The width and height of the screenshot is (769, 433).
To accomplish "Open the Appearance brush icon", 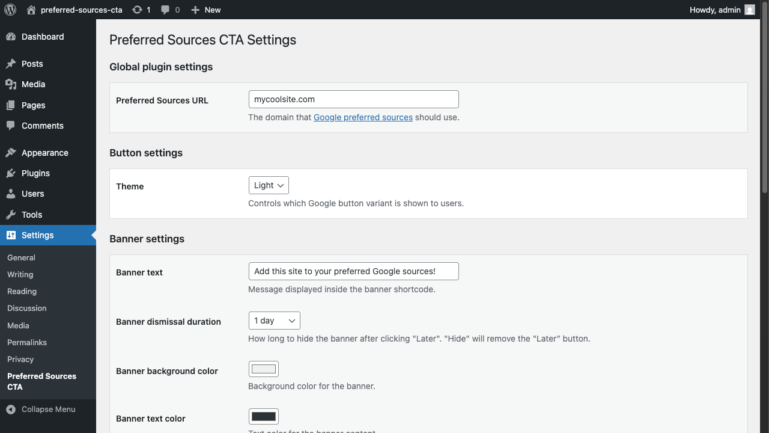I will tap(12, 152).
